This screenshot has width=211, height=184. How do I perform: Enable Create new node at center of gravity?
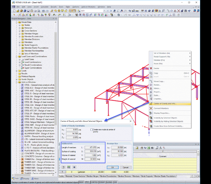tap(92, 130)
